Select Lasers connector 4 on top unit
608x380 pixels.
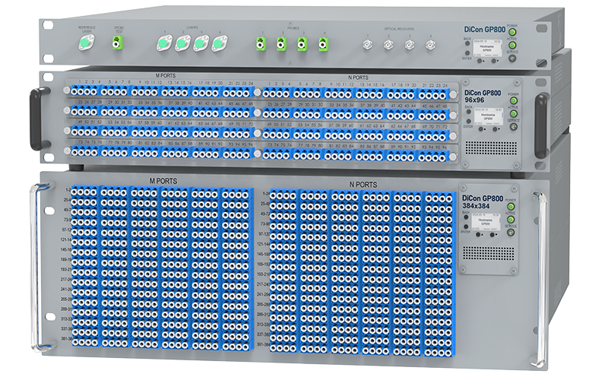pyautogui.click(x=220, y=43)
